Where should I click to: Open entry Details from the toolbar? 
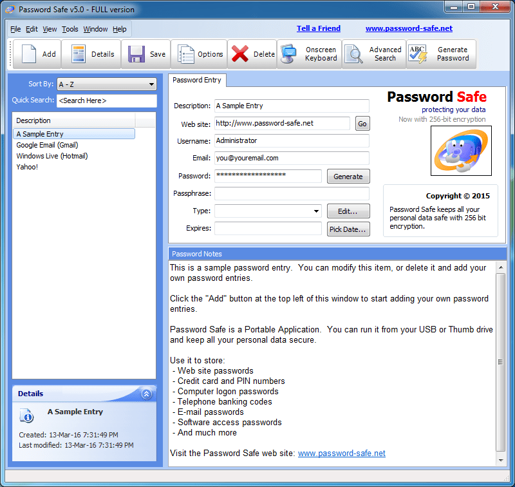point(91,54)
